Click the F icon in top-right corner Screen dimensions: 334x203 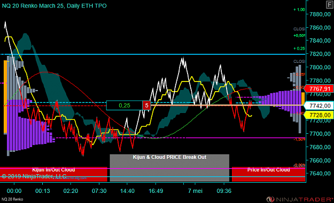click(x=330, y=5)
